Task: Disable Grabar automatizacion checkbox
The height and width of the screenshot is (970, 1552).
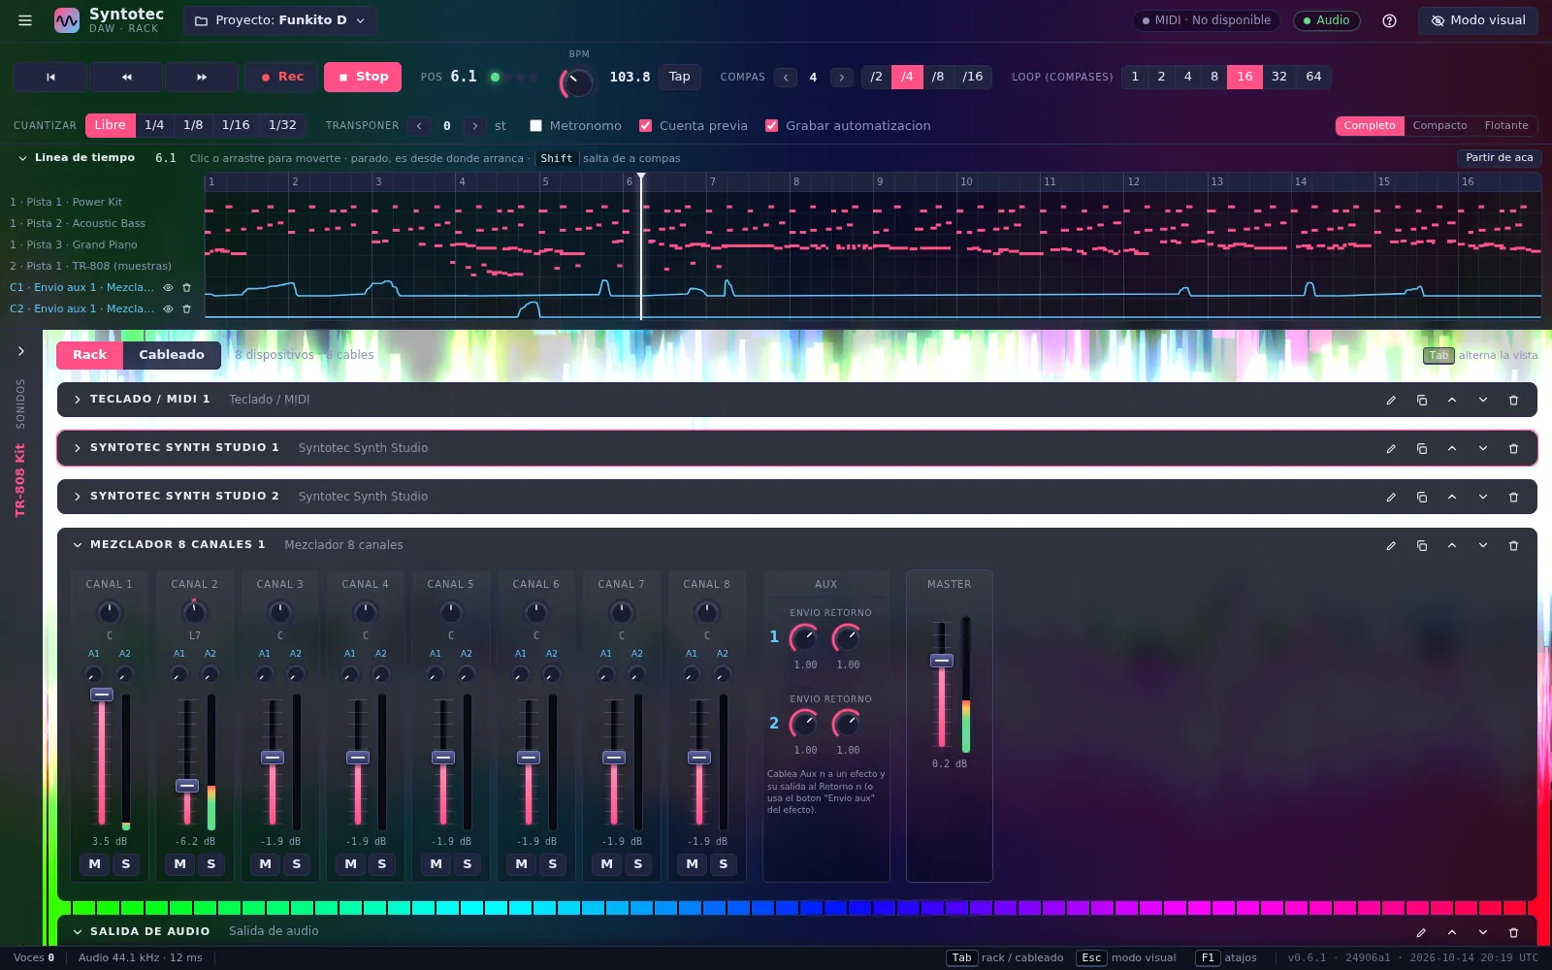Action: [x=771, y=126]
